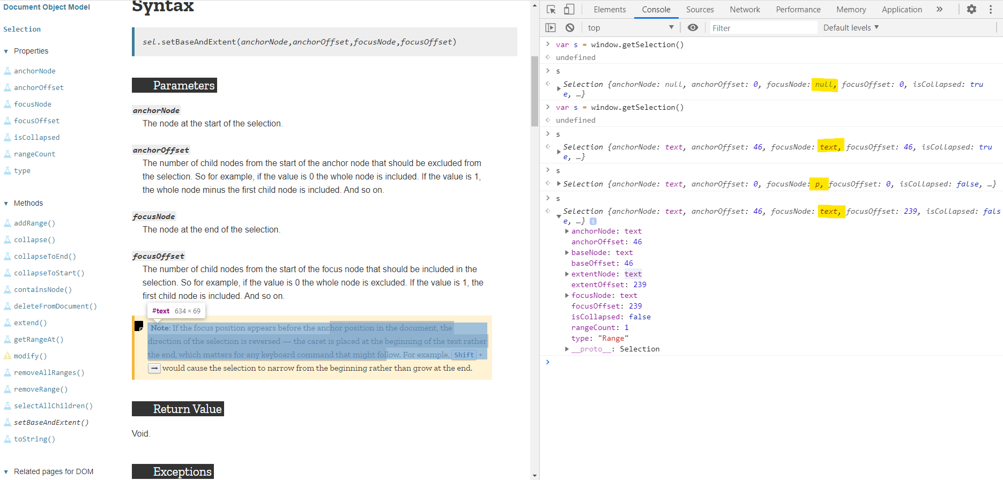Collapse the Methods section
This screenshot has width=1003, height=480.
[x=6, y=204]
